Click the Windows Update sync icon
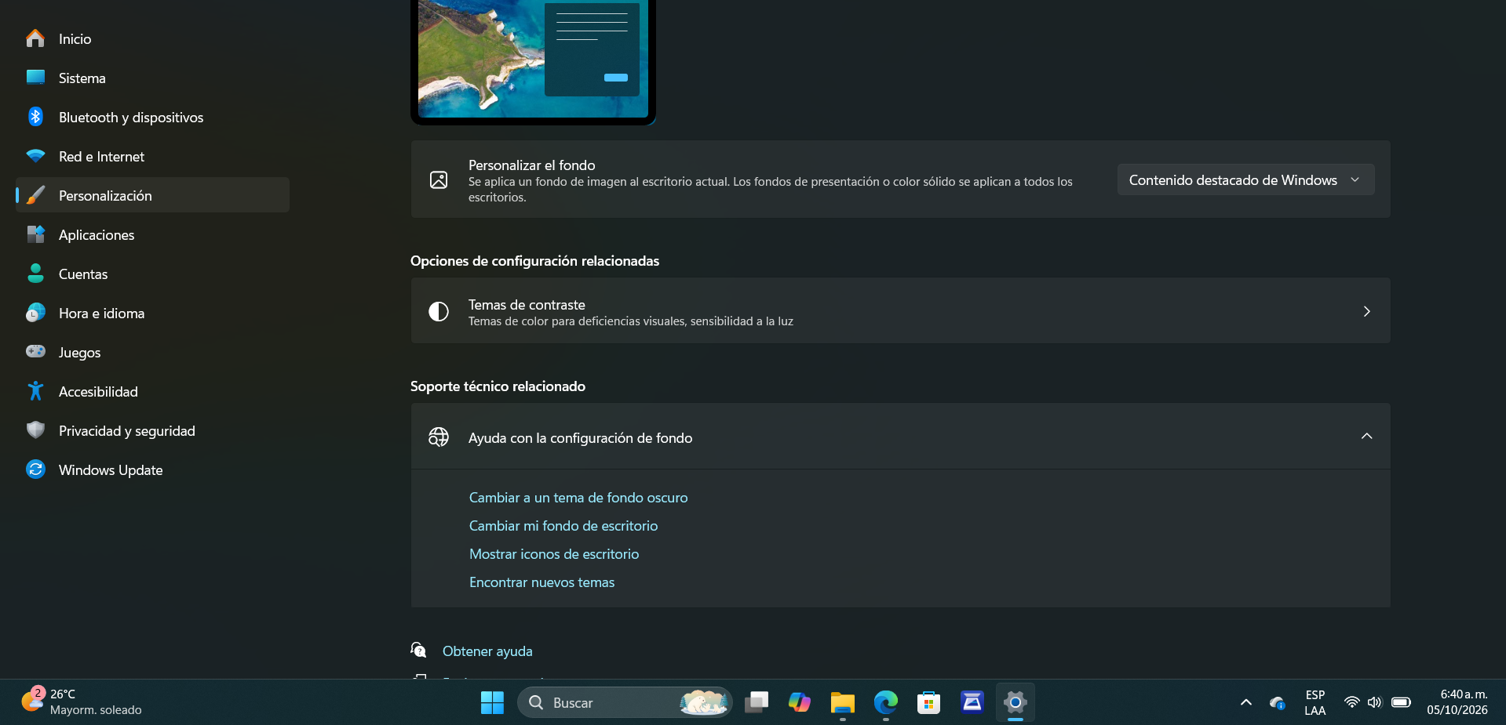This screenshot has height=725, width=1506. click(x=35, y=469)
